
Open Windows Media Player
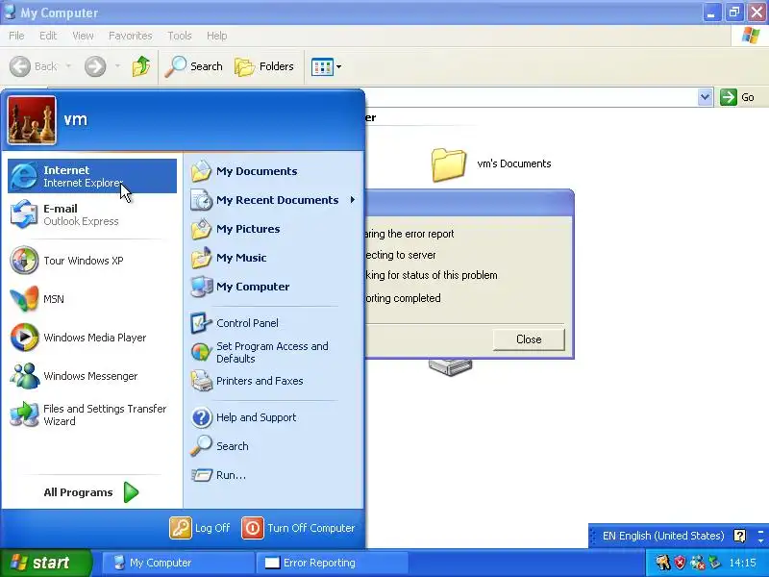click(92, 338)
